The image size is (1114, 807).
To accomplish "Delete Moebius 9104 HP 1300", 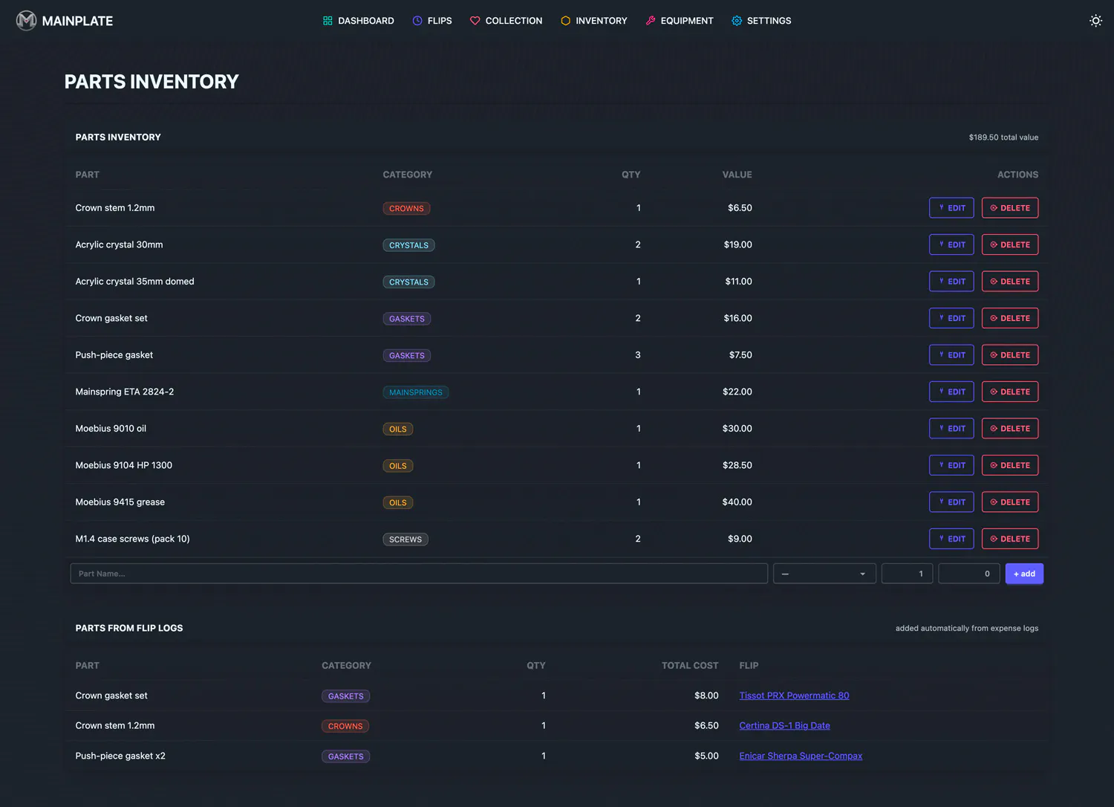I will click(1010, 465).
